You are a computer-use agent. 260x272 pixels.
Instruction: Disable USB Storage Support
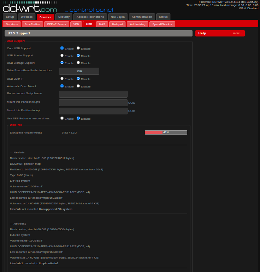pyautogui.click(x=78, y=63)
